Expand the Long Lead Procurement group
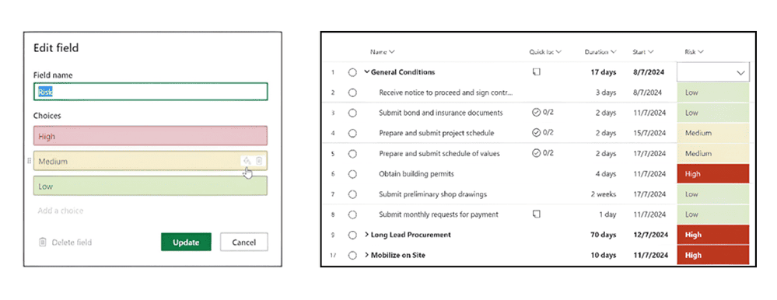The width and height of the screenshot is (777, 300). (x=367, y=235)
